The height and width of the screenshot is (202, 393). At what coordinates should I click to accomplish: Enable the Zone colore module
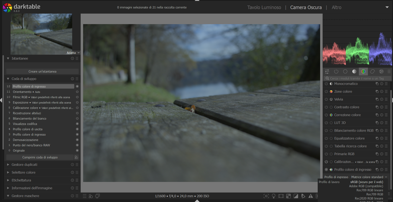coord(326,91)
